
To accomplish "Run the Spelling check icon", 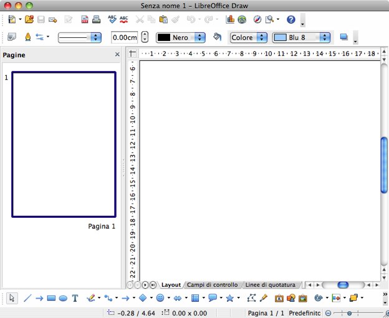I will [112, 19].
